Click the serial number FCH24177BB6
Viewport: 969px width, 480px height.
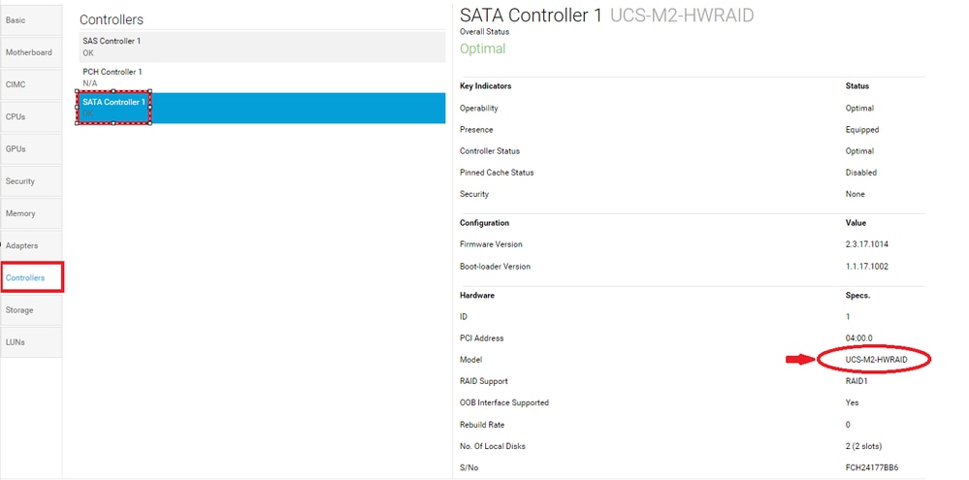(x=870, y=467)
